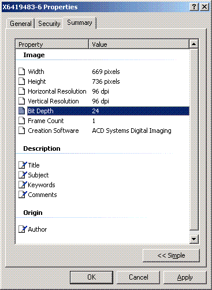Switch to the General tab

(21, 24)
